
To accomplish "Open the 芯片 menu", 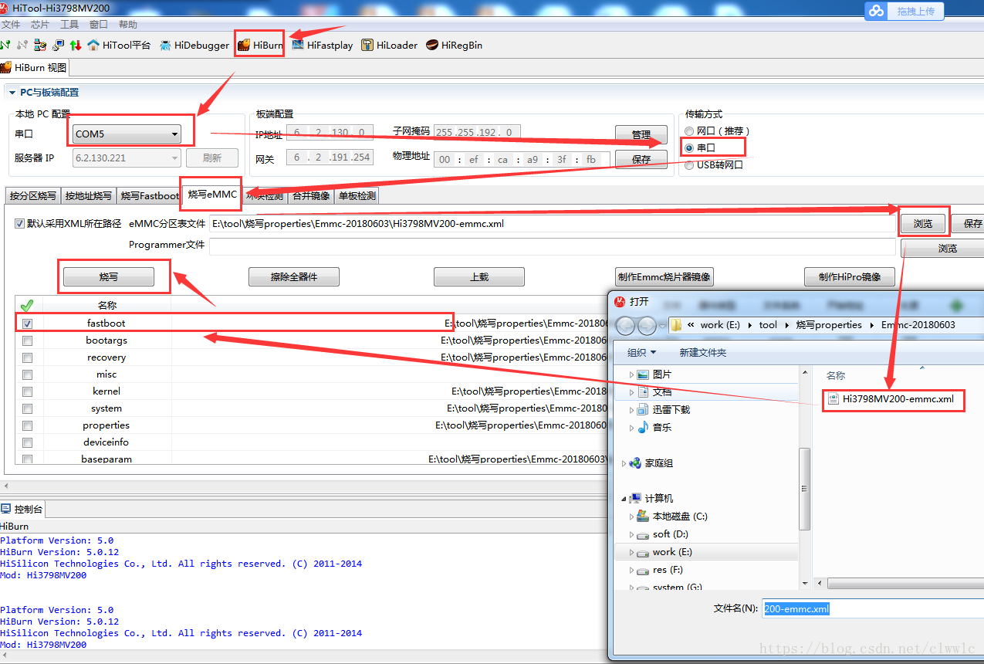I will click(40, 25).
